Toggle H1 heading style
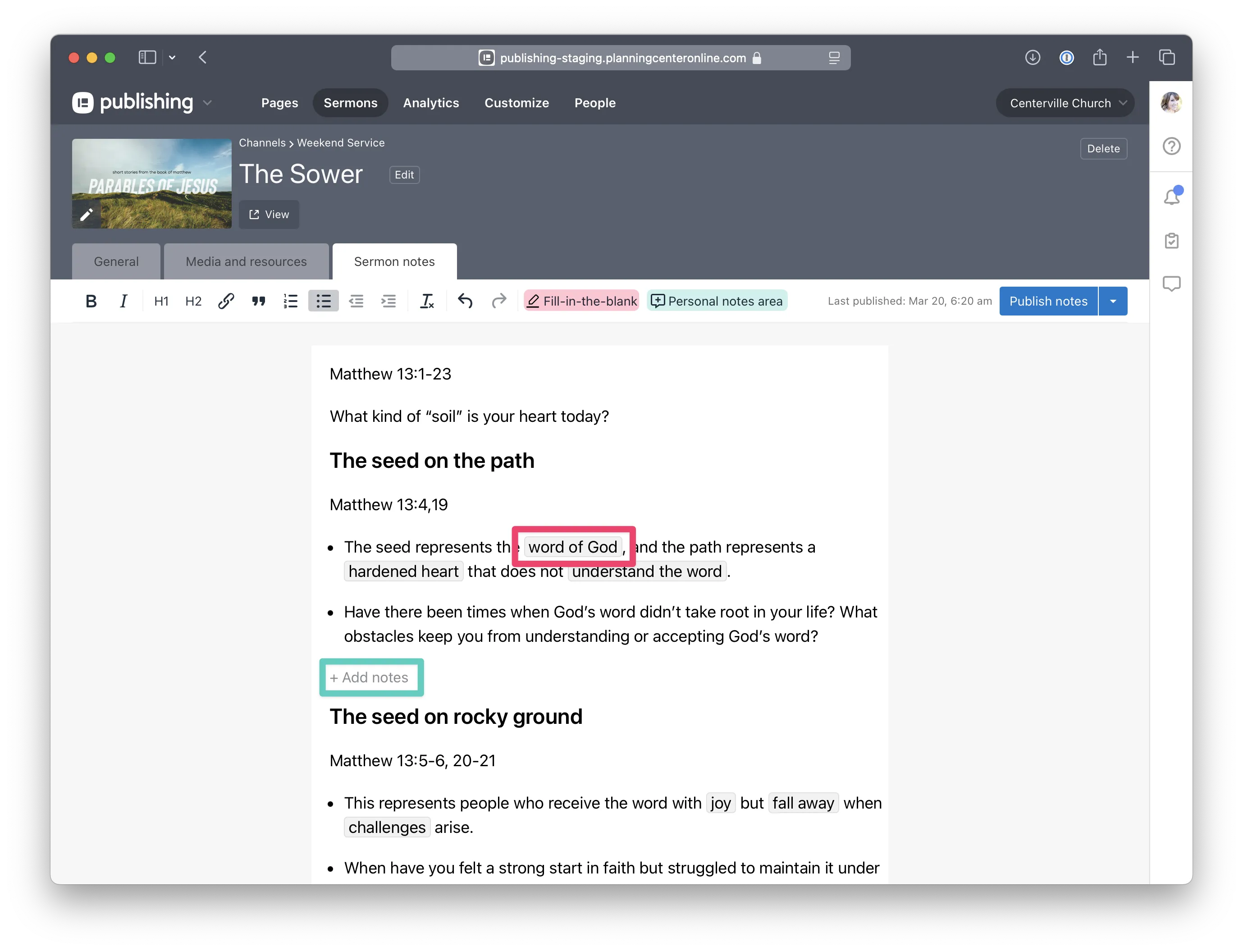The width and height of the screenshot is (1243, 951). [161, 301]
